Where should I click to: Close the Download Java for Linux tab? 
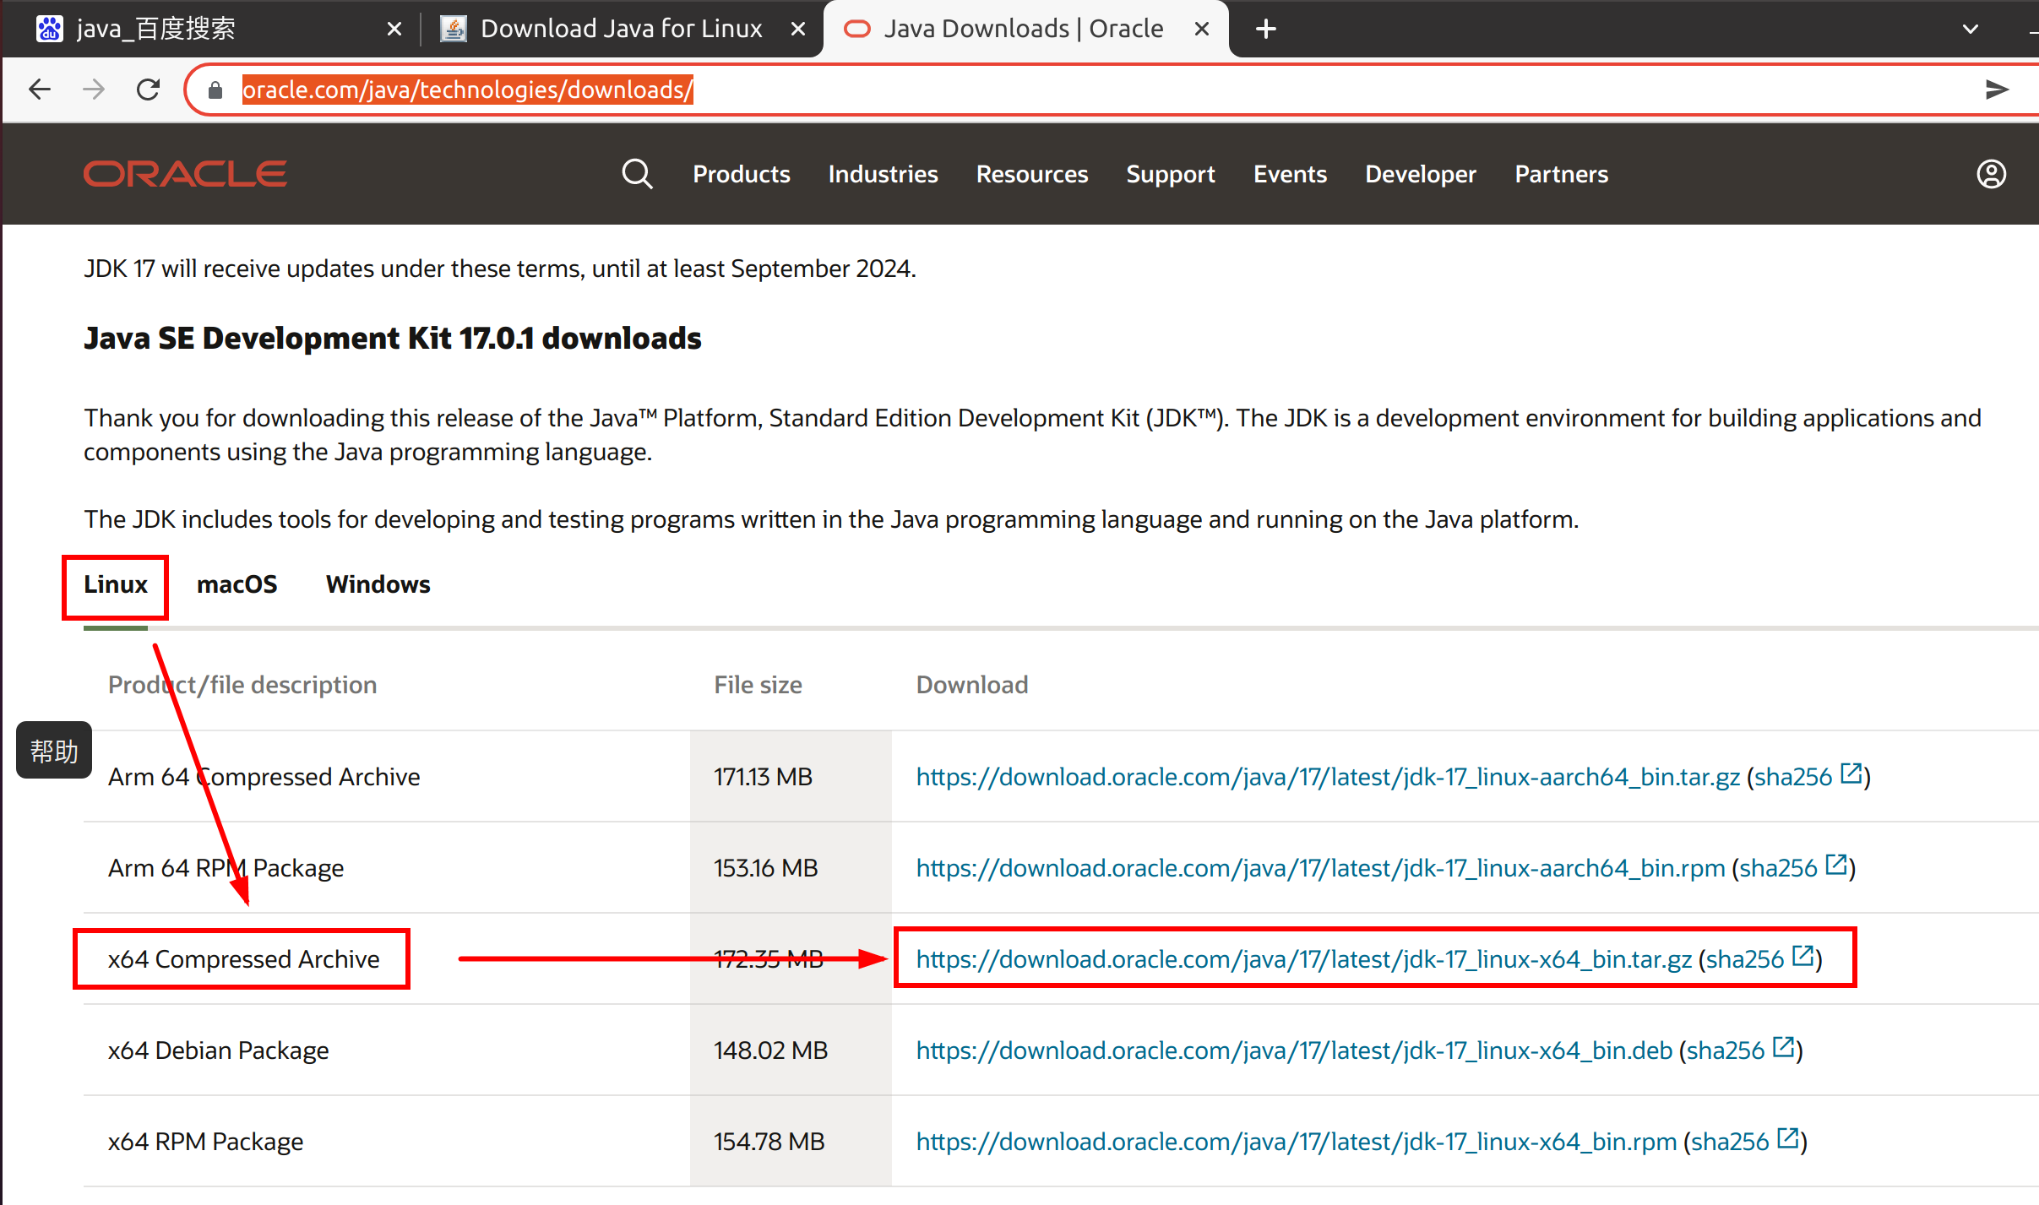click(x=797, y=29)
